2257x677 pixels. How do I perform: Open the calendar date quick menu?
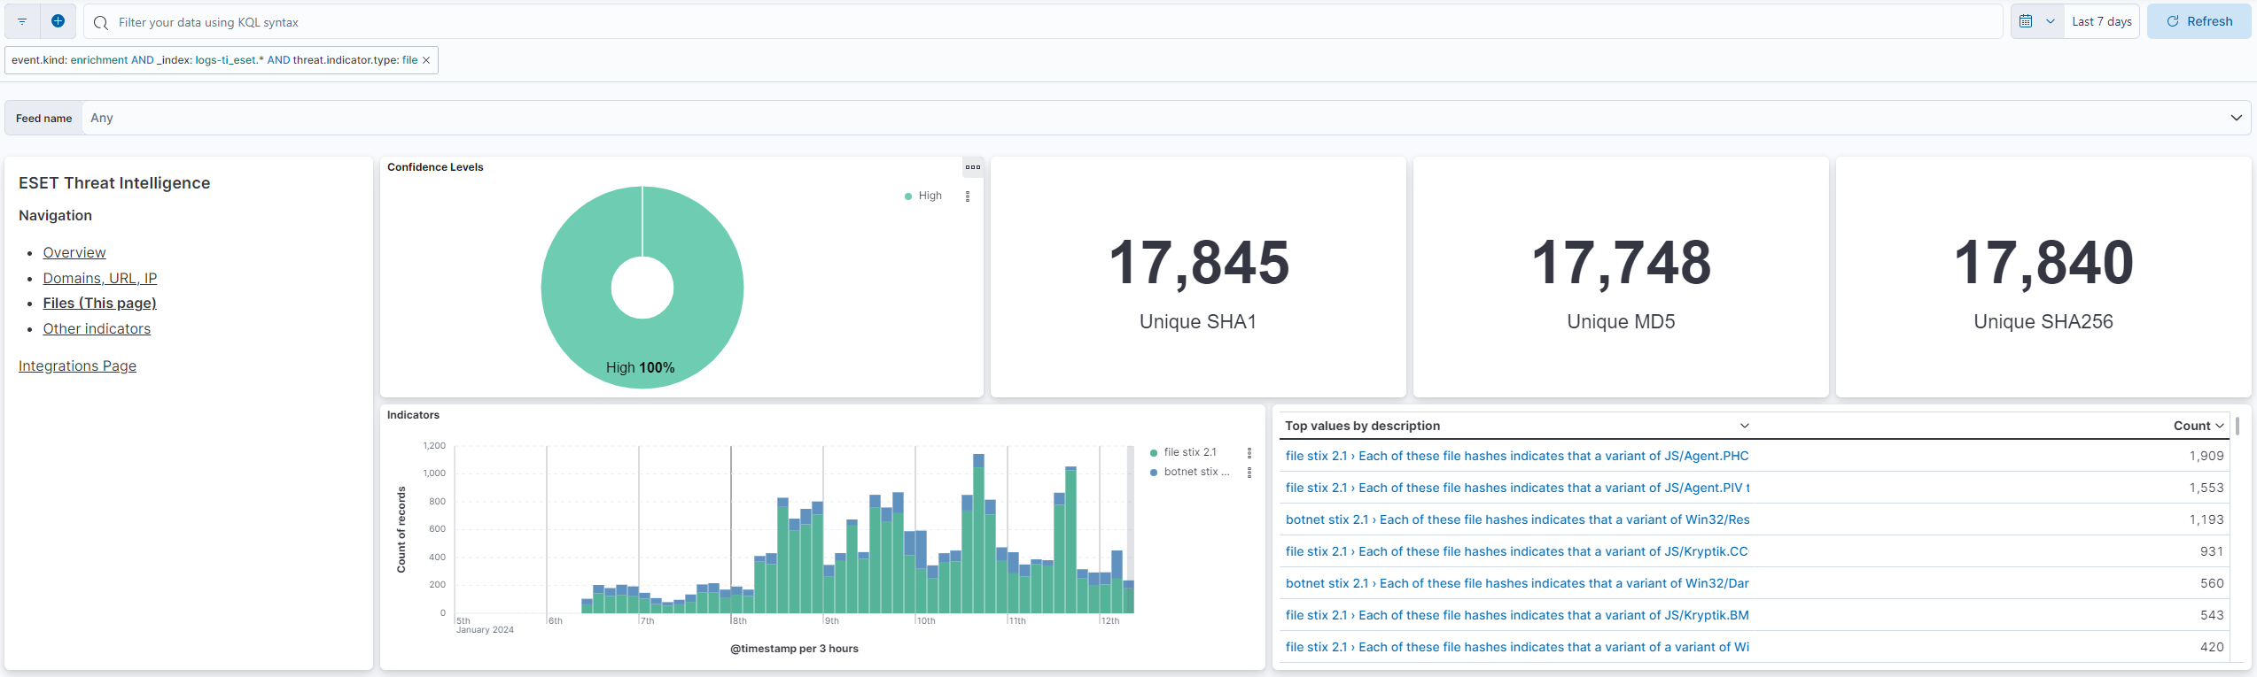pyautogui.click(x=2036, y=21)
